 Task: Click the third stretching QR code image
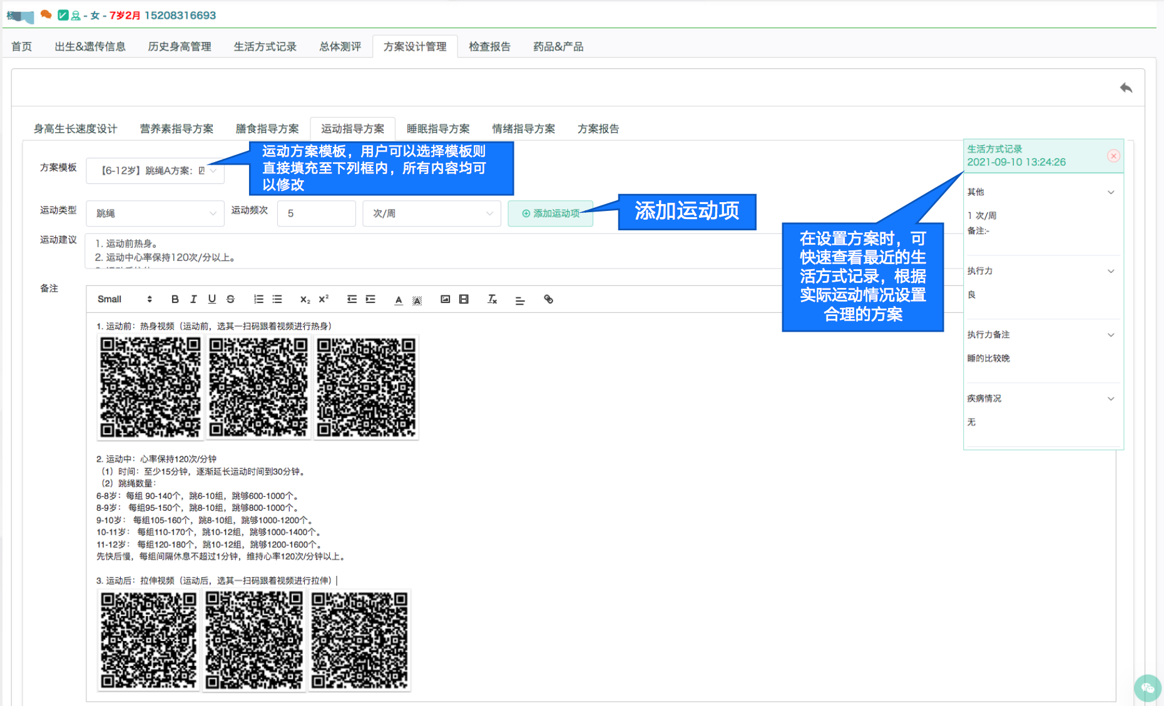(x=360, y=640)
